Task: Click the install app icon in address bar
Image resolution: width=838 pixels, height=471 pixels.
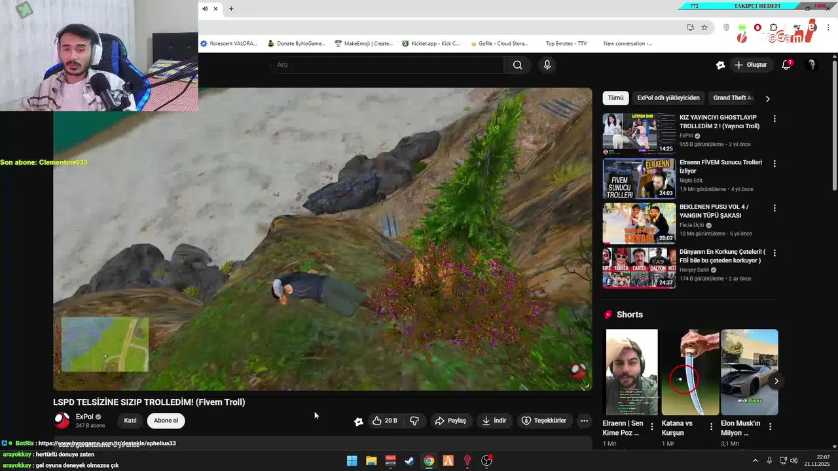Action: (x=690, y=27)
